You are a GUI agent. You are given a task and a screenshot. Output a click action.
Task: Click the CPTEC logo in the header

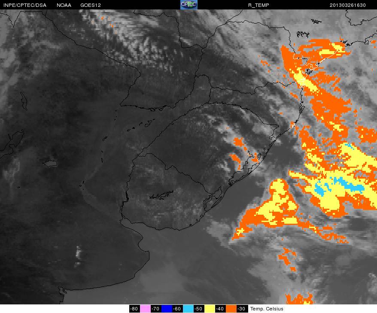click(x=189, y=5)
